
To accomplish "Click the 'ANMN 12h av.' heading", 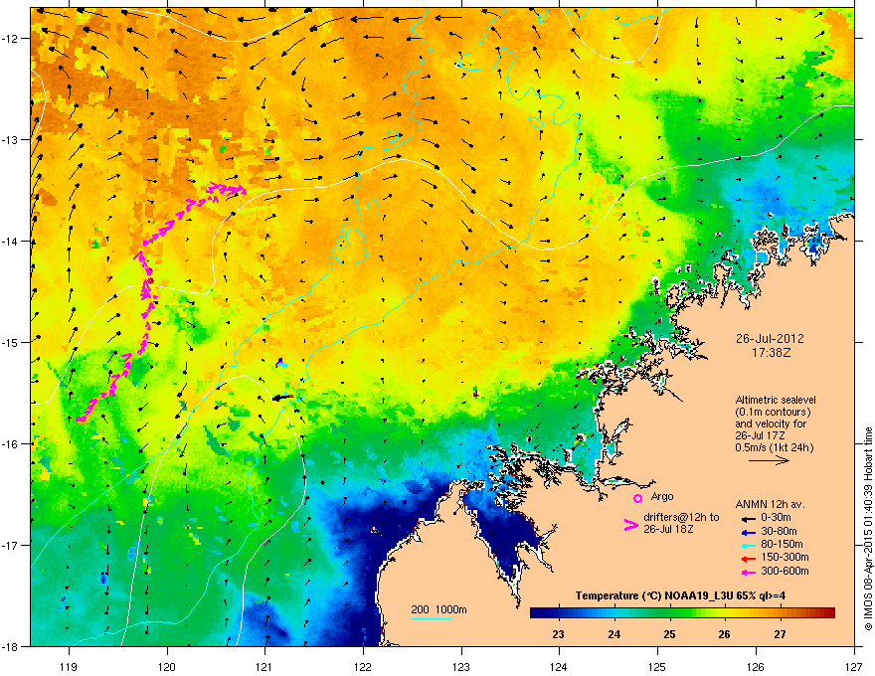I will [770, 505].
